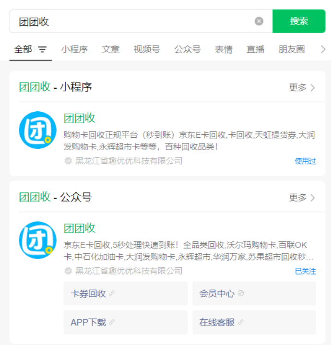Screen dimensions: 332x345
Task: Open the 团团收 mini program title
Action: 80,118
